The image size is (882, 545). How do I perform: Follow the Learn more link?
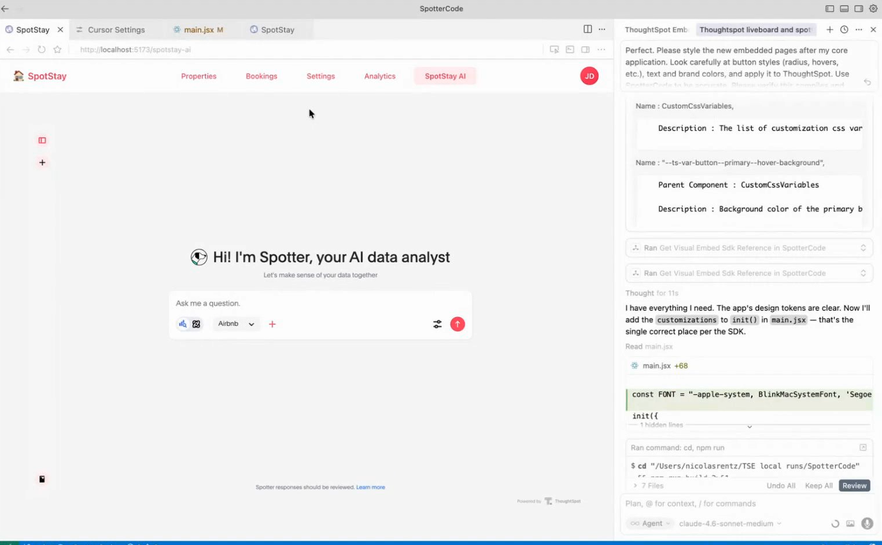tap(370, 487)
